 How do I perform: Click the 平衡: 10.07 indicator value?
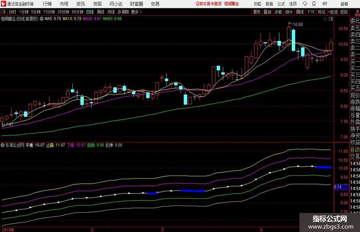[35, 145]
